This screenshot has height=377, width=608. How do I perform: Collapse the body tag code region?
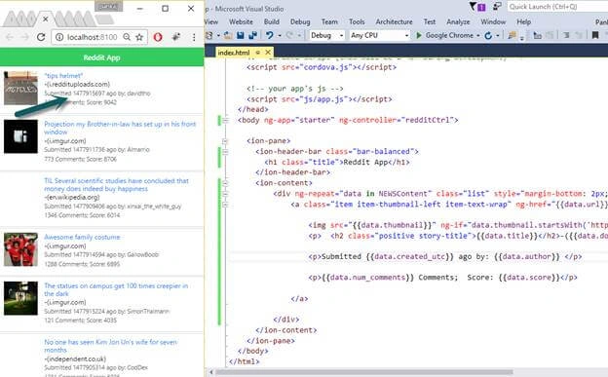[x=226, y=120]
